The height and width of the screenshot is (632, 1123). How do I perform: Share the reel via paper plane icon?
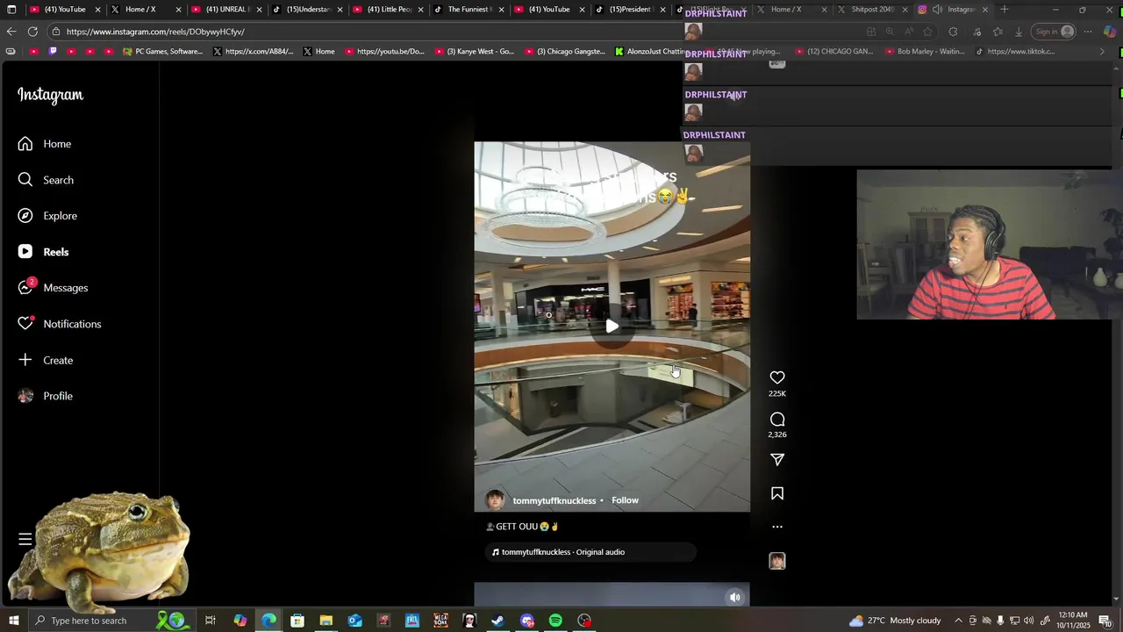click(x=777, y=460)
